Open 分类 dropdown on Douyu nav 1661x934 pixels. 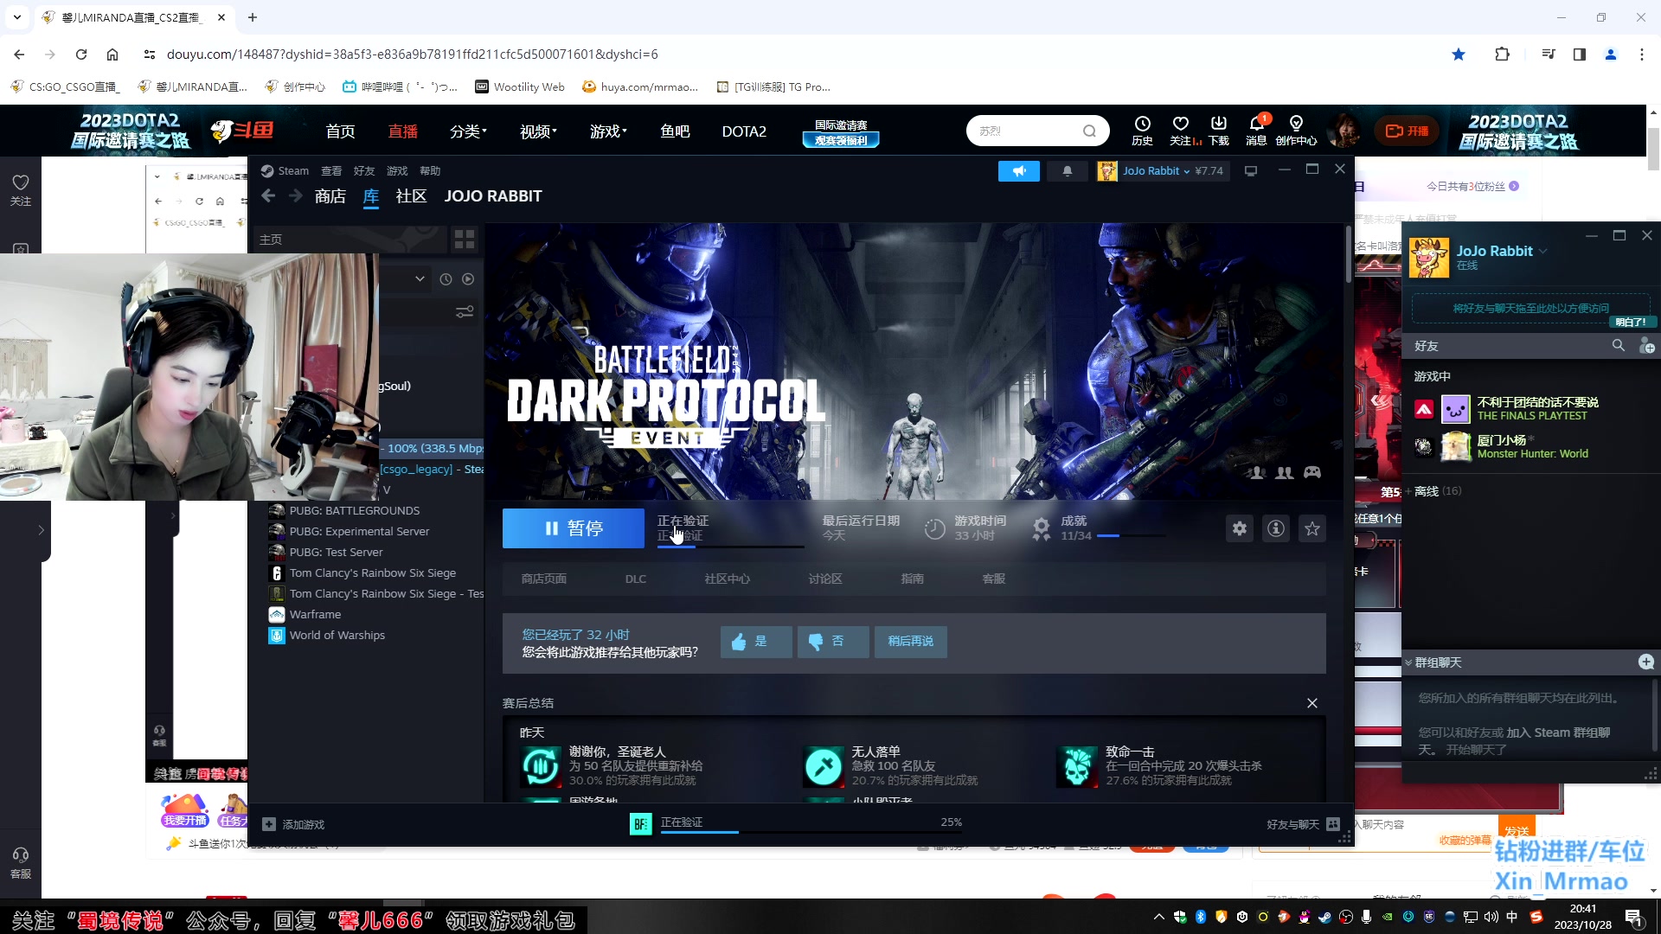[x=468, y=131]
